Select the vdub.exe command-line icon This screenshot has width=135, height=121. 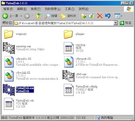tap(69, 76)
